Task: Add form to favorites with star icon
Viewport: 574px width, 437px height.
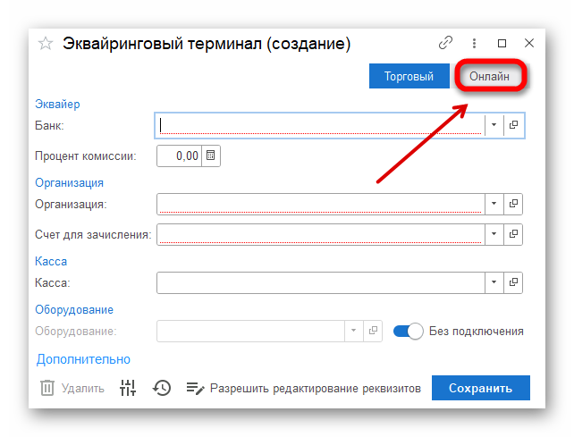Action: [x=46, y=44]
